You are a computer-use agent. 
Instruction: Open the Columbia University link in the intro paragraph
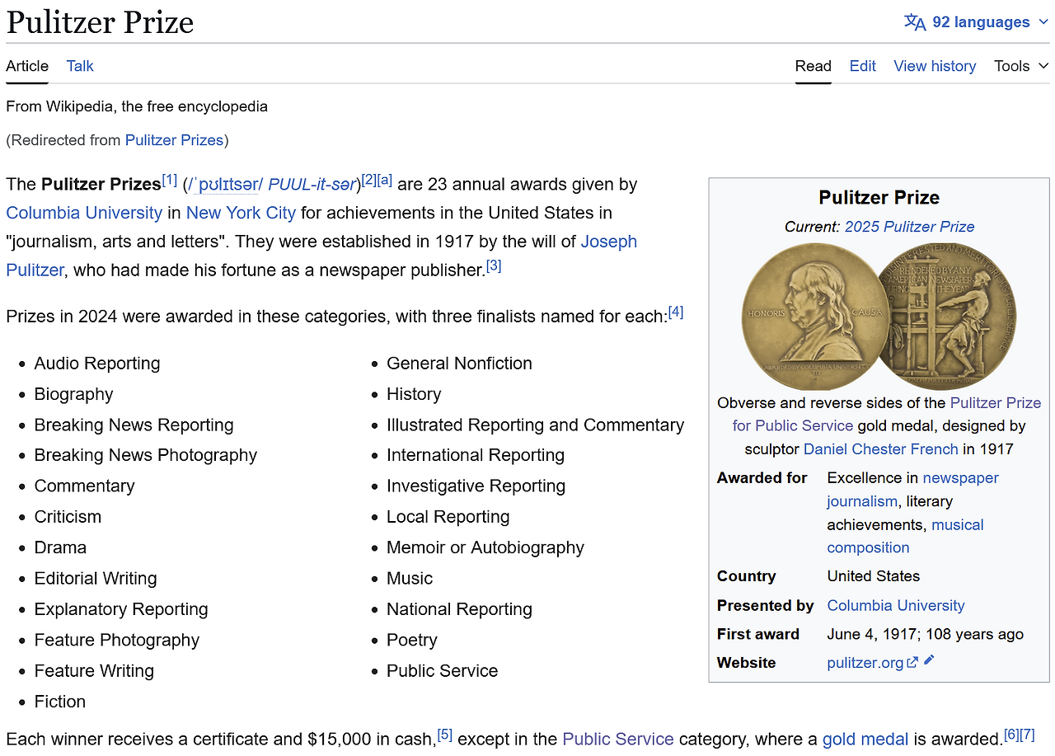[84, 213]
